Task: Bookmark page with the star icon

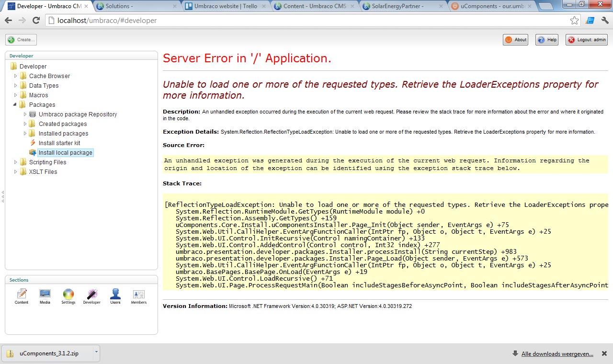Action: pyautogui.click(x=574, y=21)
